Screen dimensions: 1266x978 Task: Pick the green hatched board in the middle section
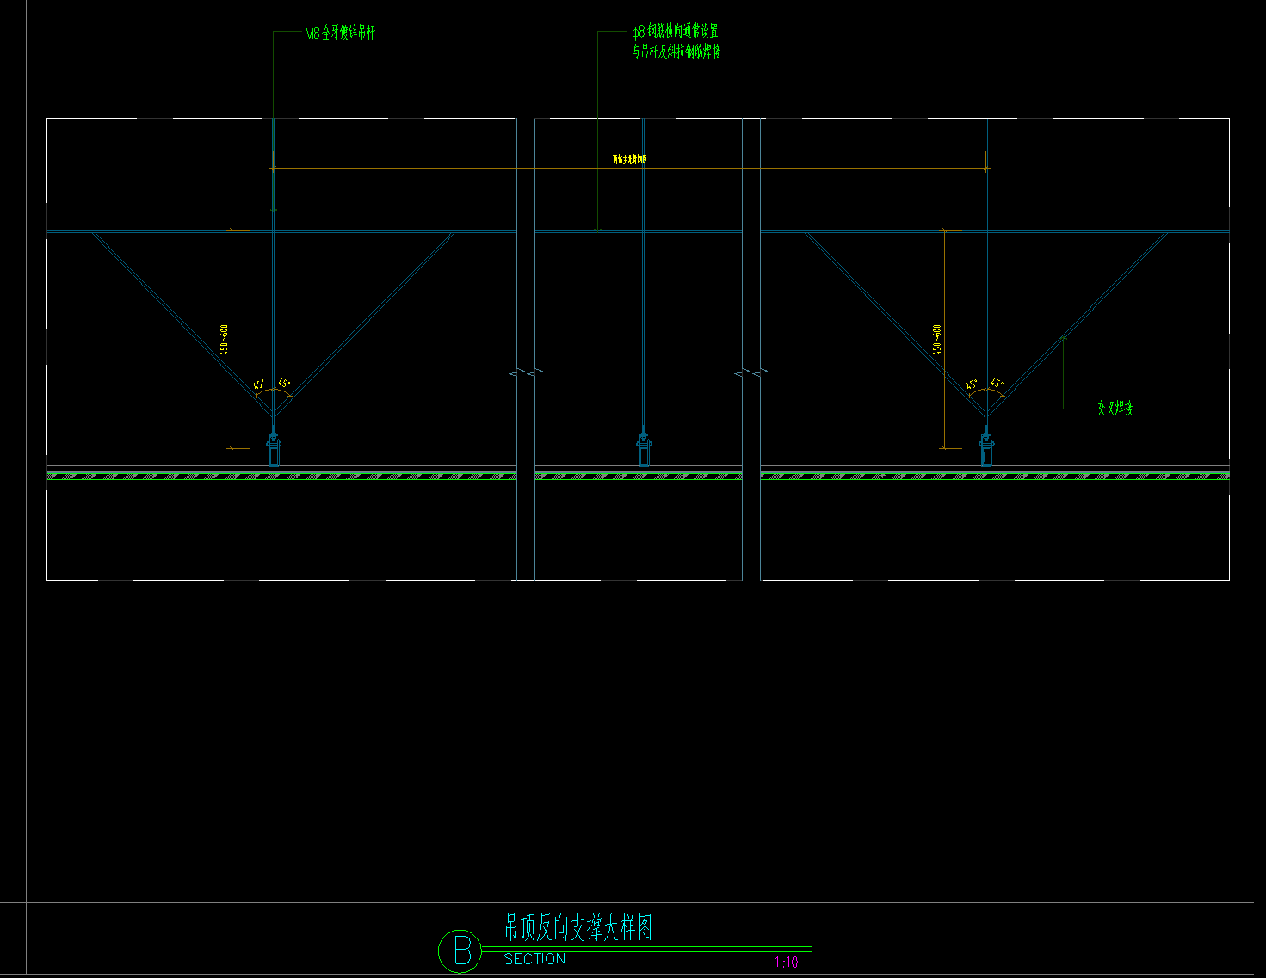coord(639,476)
